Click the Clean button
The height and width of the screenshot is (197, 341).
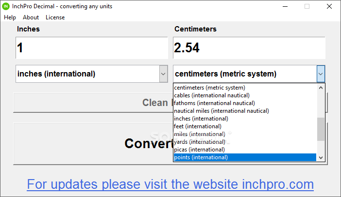coord(170,103)
